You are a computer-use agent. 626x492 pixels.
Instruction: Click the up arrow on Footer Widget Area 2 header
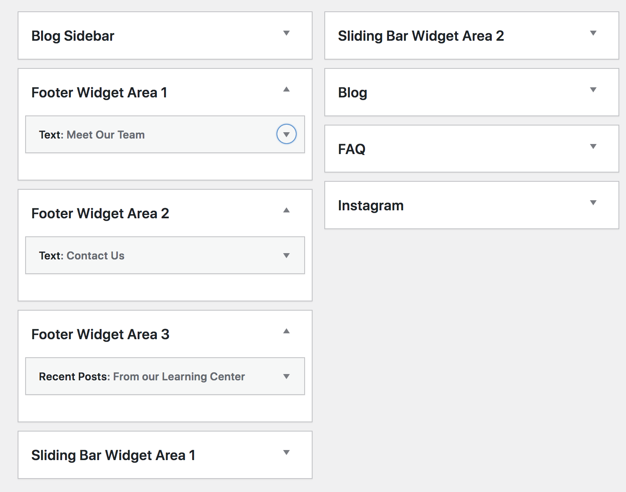(287, 210)
